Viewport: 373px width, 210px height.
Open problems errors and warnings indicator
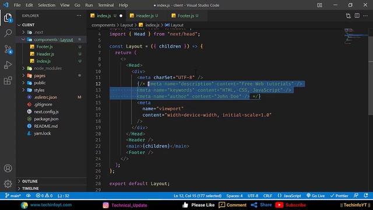coord(44,196)
